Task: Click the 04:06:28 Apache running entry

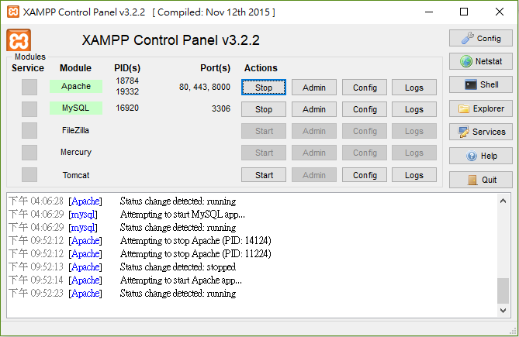Action: click(x=122, y=201)
